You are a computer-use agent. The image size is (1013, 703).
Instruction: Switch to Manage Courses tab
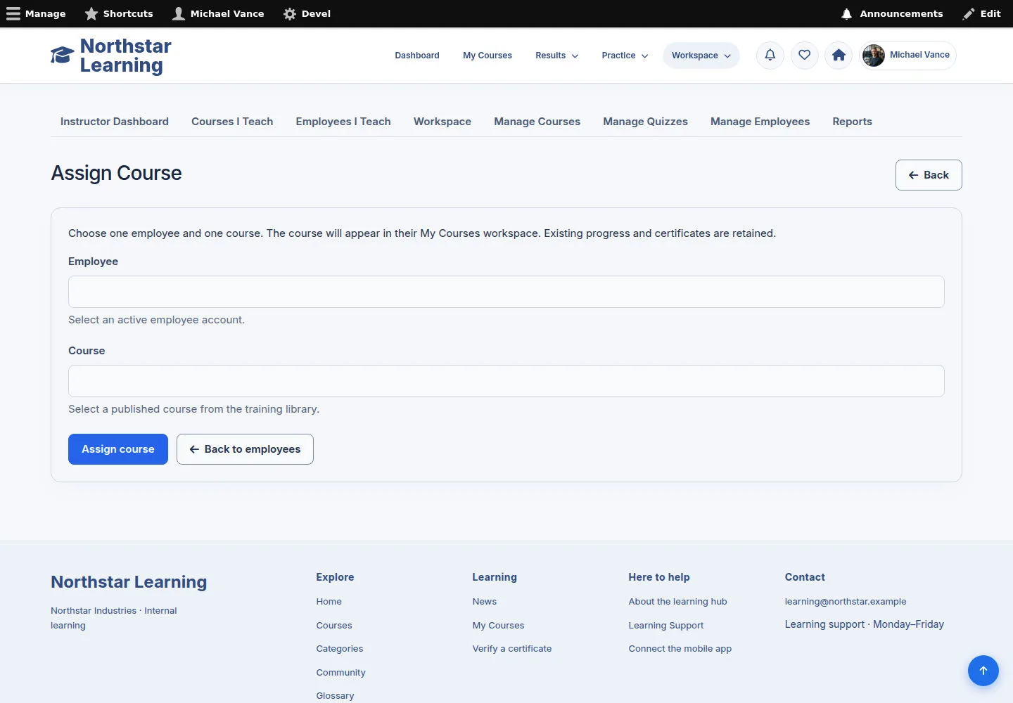point(537,122)
